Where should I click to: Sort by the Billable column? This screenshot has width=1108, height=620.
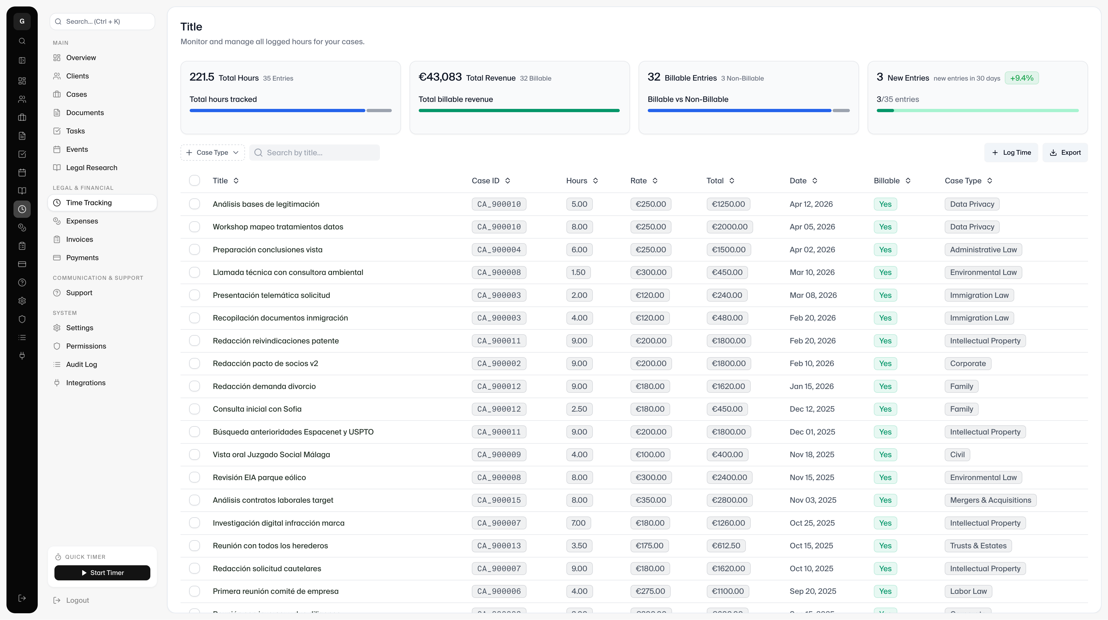point(892,181)
